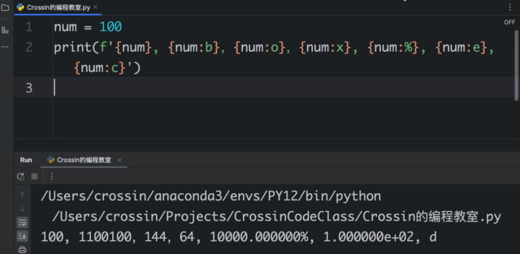This screenshot has height=254, width=520.
Task: Open Run toolbar more options
Action: tap(52, 176)
